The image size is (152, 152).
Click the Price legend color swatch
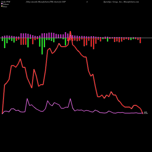2,6
